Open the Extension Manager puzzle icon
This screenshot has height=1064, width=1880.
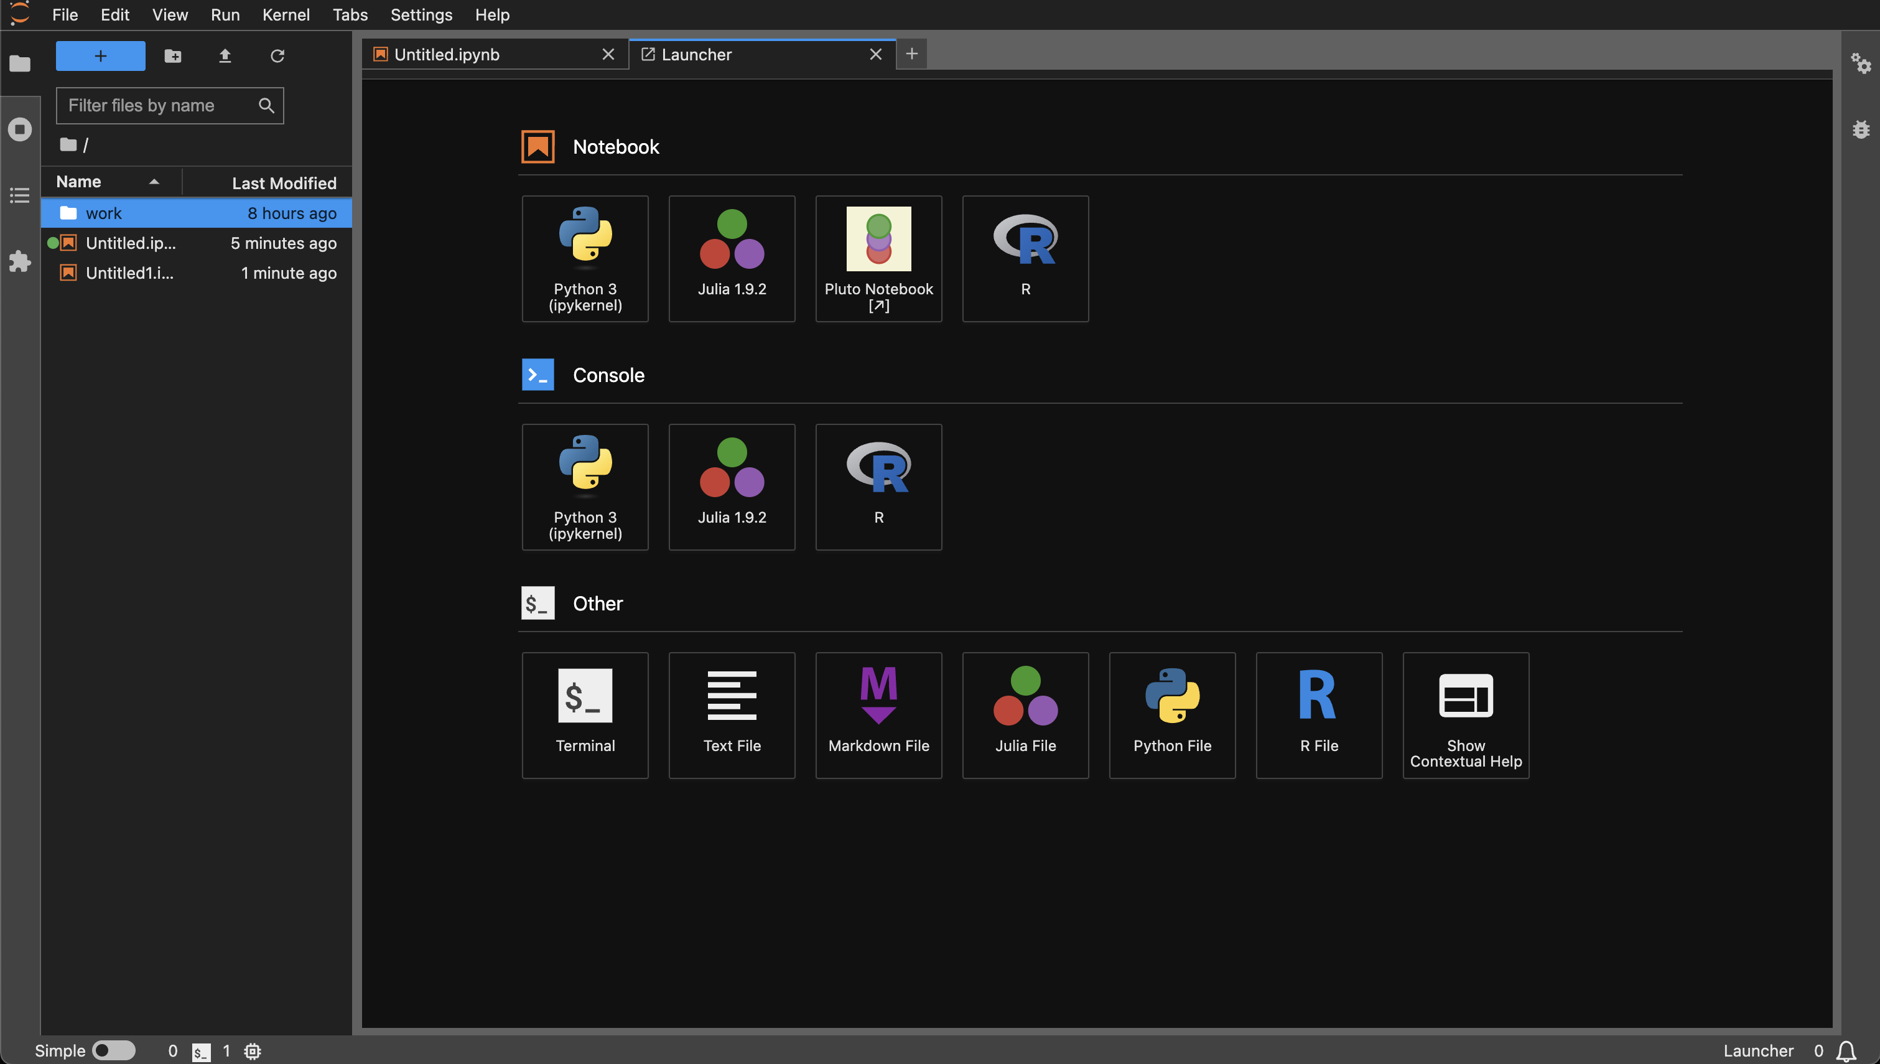tap(20, 261)
